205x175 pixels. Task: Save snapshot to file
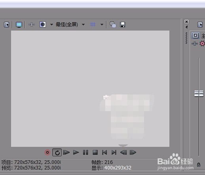pyautogui.click(x=123, y=25)
